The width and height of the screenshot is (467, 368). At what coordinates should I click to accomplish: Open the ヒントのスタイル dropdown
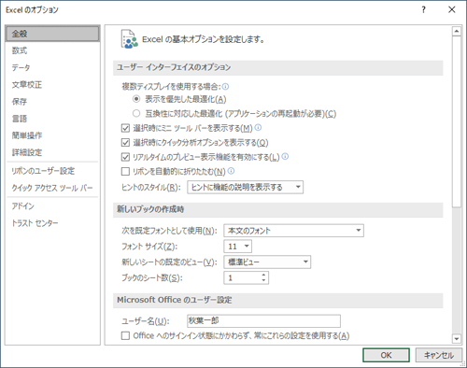[x=245, y=187]
